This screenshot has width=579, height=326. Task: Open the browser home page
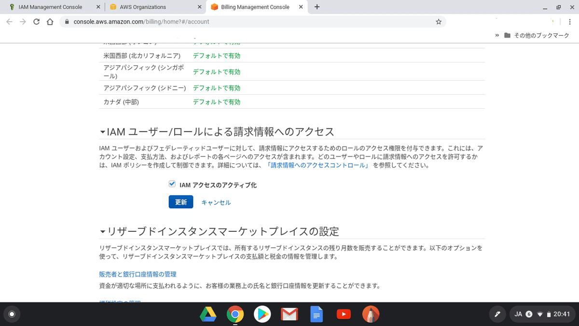point(50,22)
